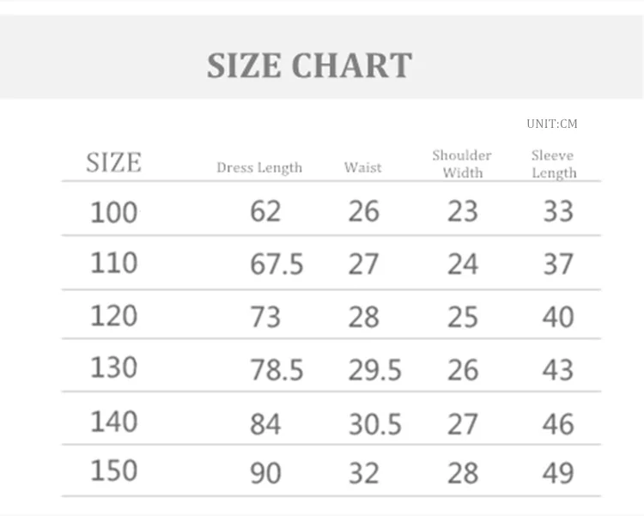The image size is (644, 516).
Task: Click the 30.5 waist value
Action: point(374,423)
